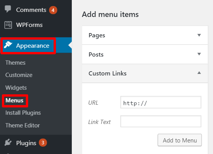Open the Customize submenu item
Image resolution: width=213 pixels, height=154 pixels.
click(19, 75)
